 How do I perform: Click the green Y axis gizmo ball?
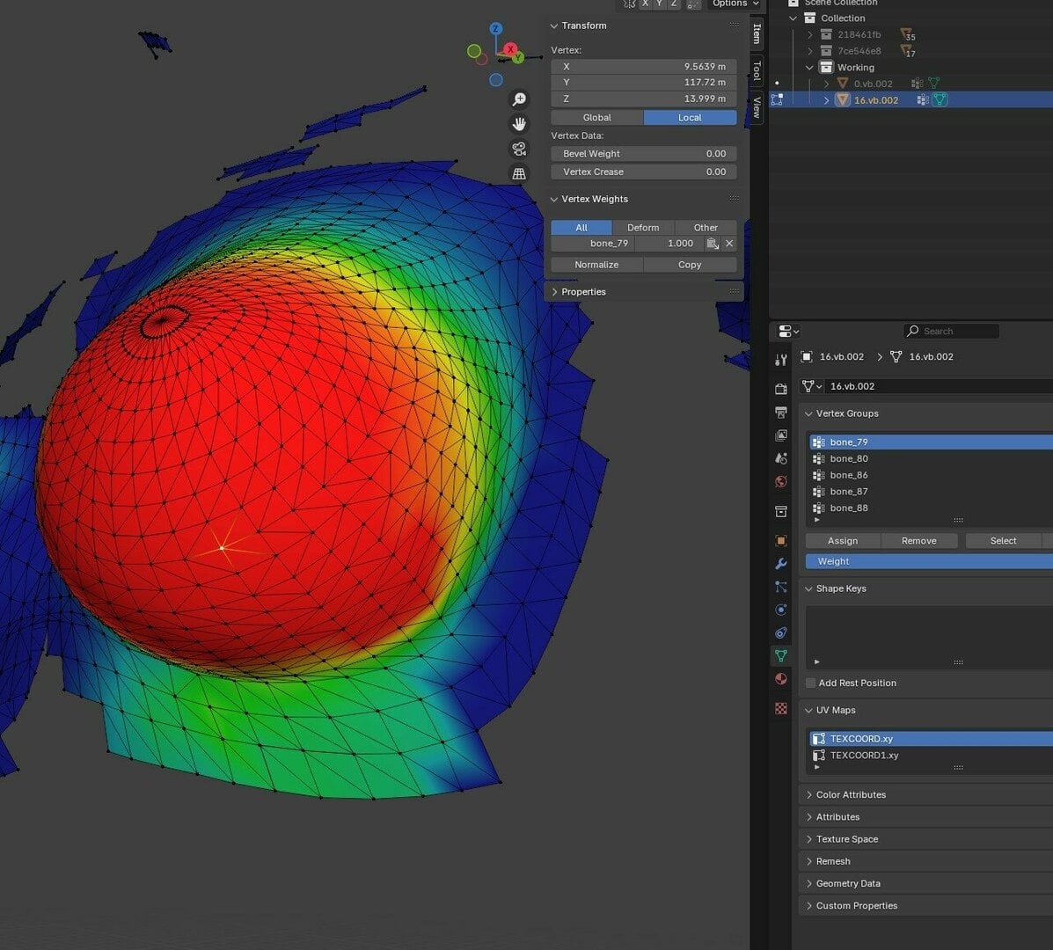[518, 58]
